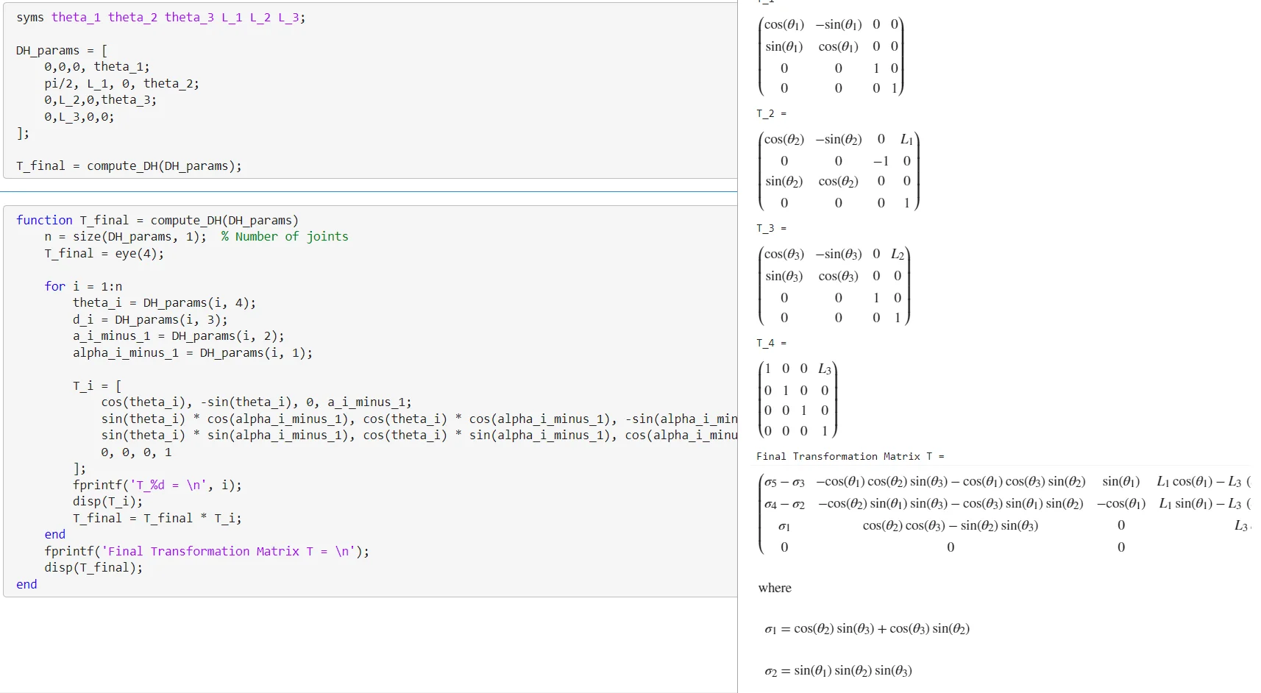Select the '% Number of joints' comment

[285, 237]
